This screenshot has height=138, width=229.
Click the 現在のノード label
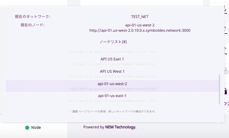32,25
